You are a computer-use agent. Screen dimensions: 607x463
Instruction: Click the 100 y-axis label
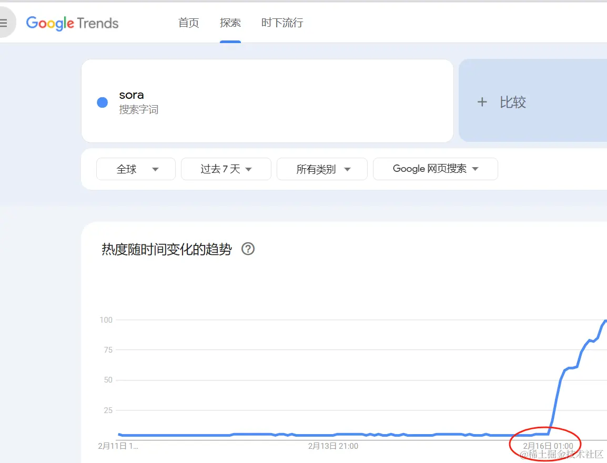tap(106, 320)
